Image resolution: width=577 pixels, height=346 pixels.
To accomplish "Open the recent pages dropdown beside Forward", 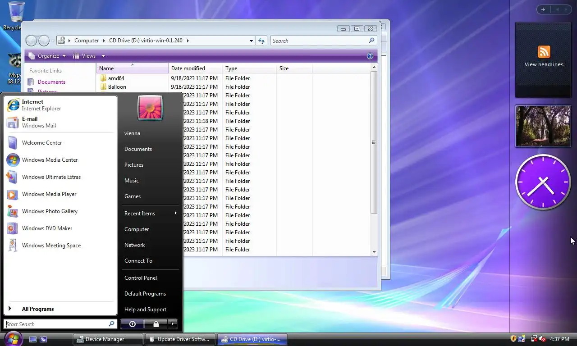I will click(53, 41).
